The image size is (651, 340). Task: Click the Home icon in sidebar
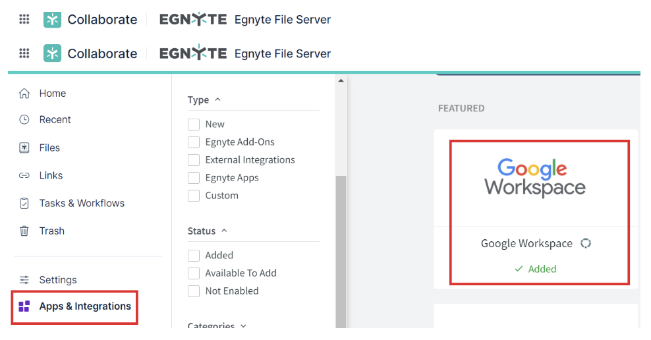click(24, 94)
